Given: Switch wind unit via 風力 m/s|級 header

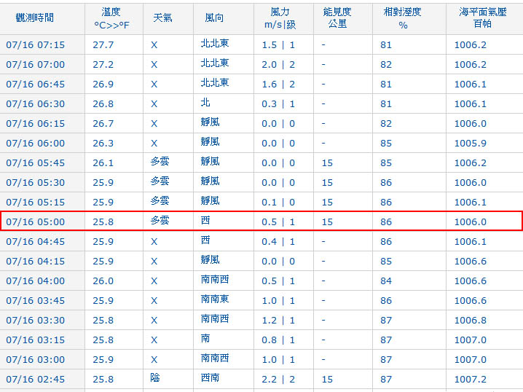Looking at the screenshot, I should pos(278,18).
